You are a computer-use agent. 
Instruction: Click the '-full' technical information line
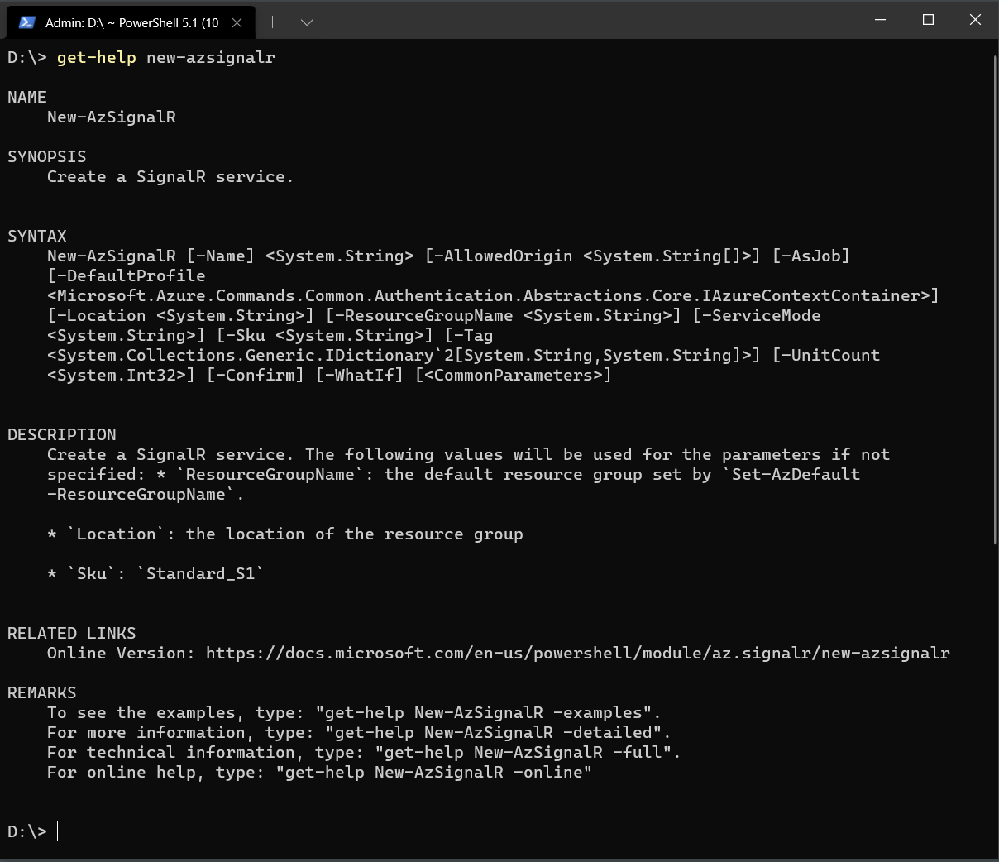click(364, 752)
